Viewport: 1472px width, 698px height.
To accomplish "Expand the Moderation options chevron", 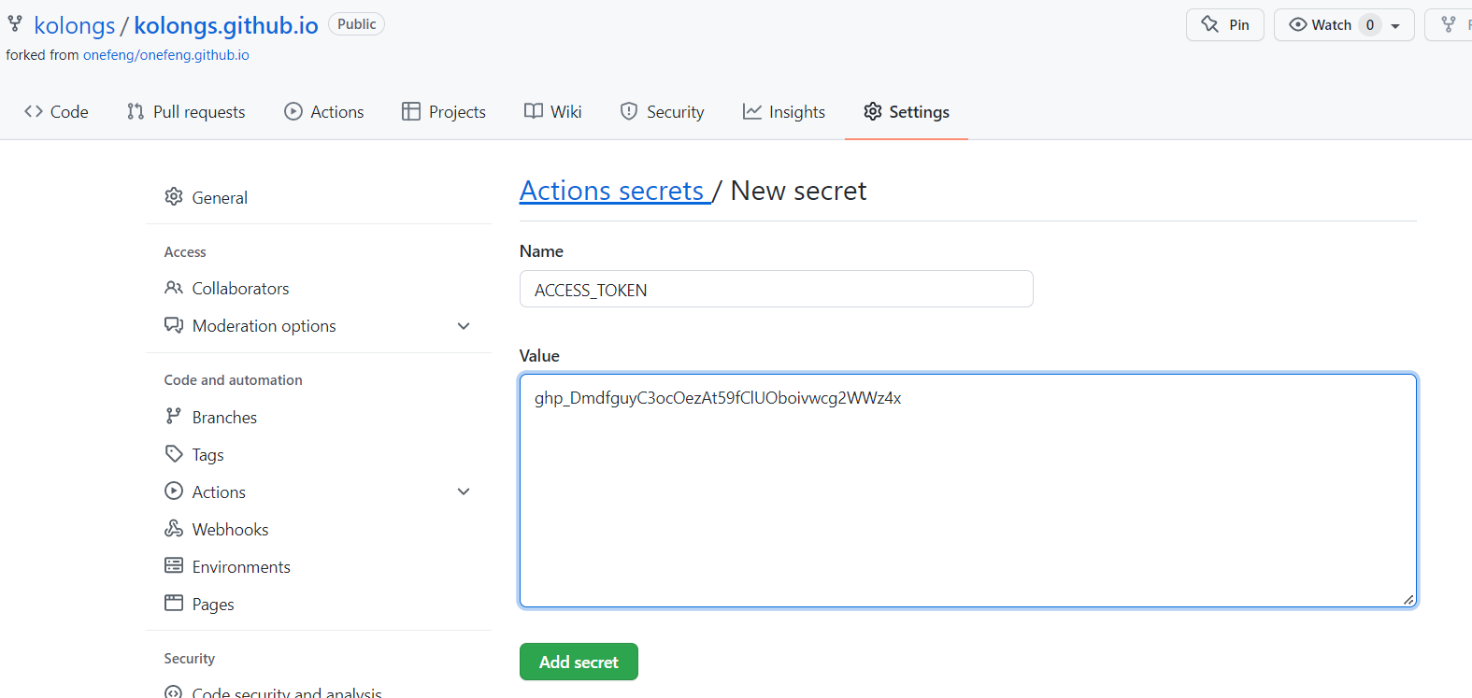I will [464, 326].
